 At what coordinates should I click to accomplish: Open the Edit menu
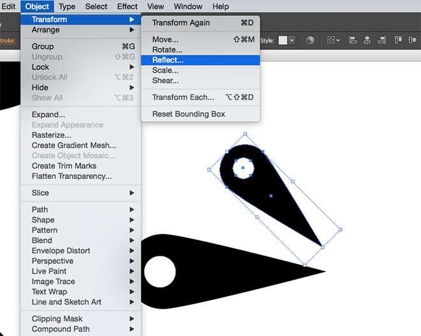point(8,6)
